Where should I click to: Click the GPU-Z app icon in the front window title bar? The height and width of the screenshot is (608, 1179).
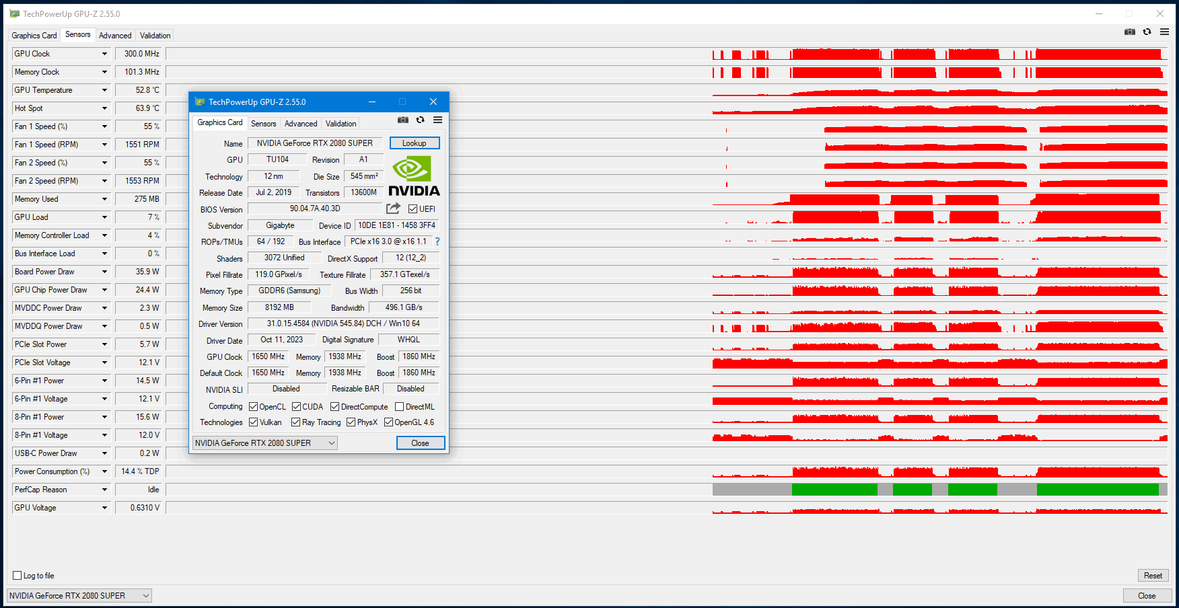click(x=200, y=102)
